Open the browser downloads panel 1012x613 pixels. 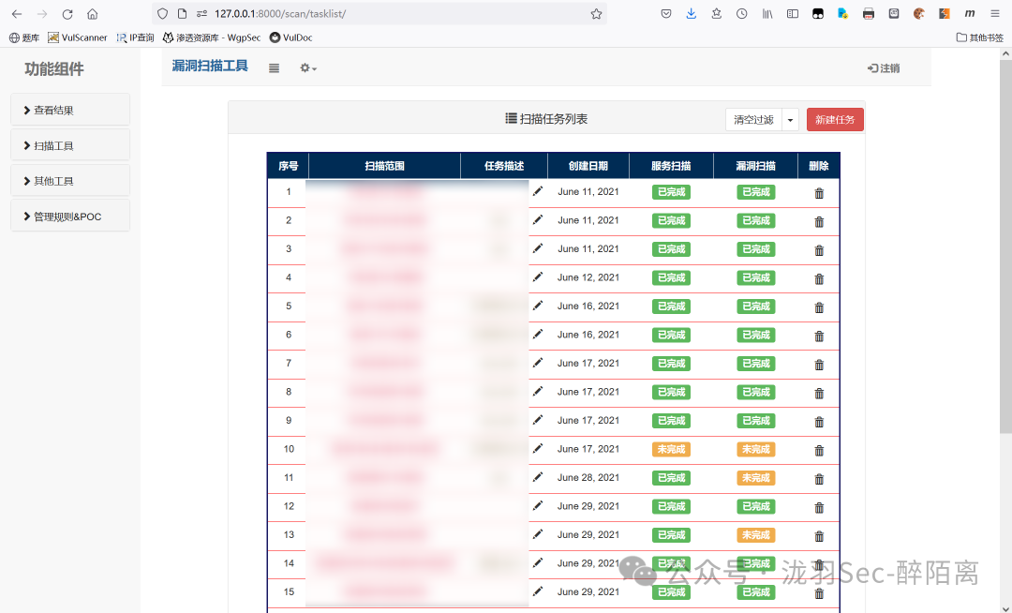click(x=692, y=13)
